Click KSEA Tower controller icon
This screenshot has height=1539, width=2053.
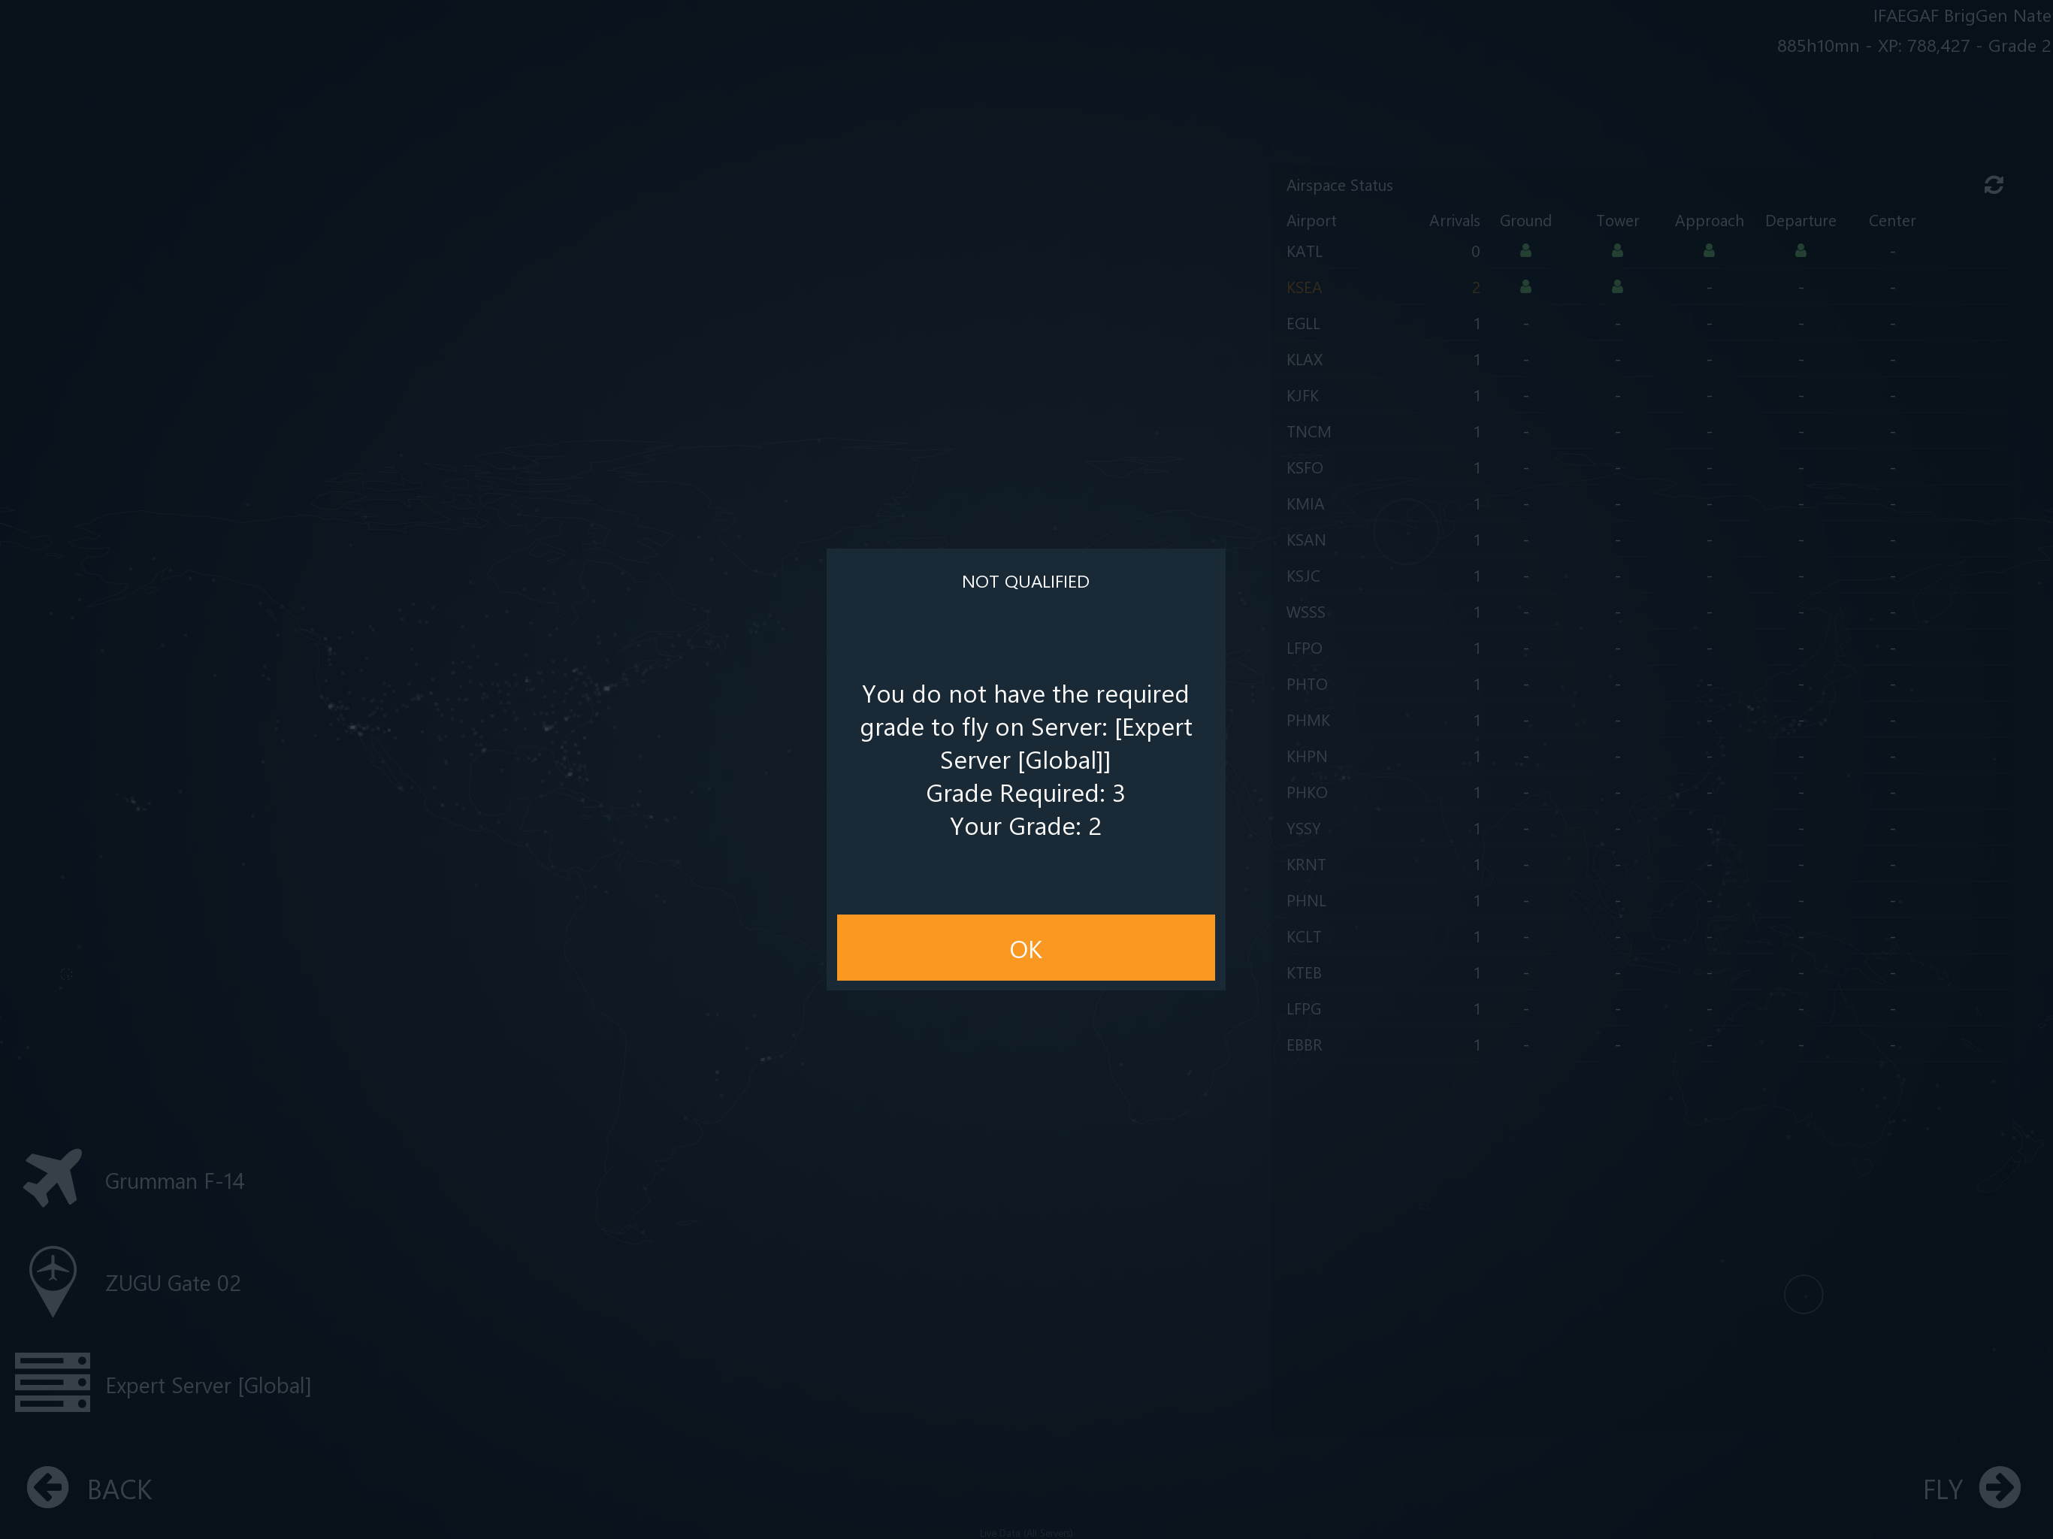1617,287
